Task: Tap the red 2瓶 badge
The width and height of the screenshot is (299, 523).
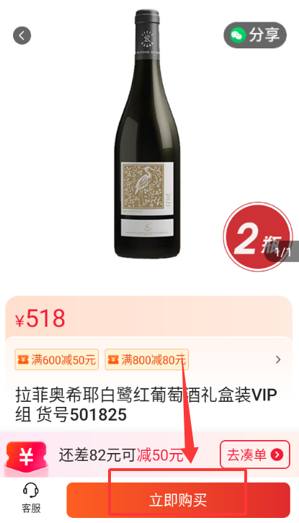Action: 258,237
